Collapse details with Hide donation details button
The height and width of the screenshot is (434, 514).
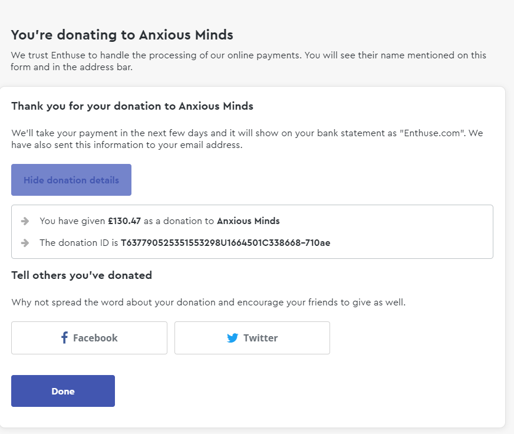(71, 180)
